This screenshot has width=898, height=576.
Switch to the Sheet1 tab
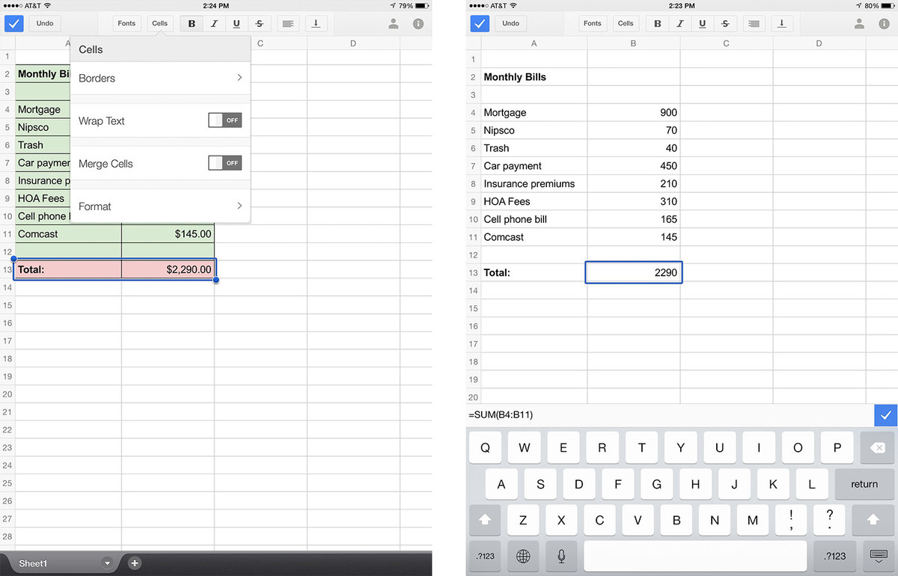33,563
